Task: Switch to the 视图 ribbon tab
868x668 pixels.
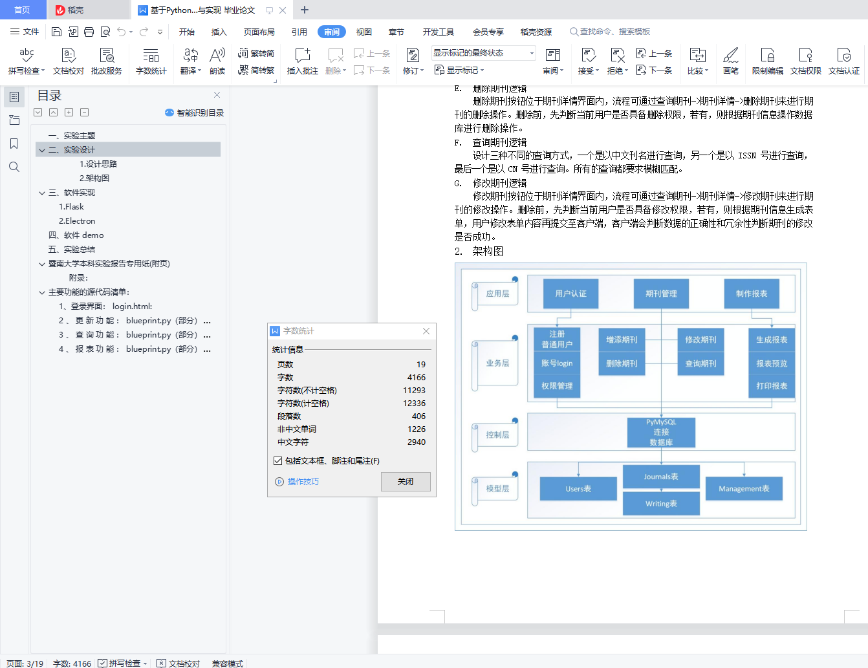Action: click(364, 32)
